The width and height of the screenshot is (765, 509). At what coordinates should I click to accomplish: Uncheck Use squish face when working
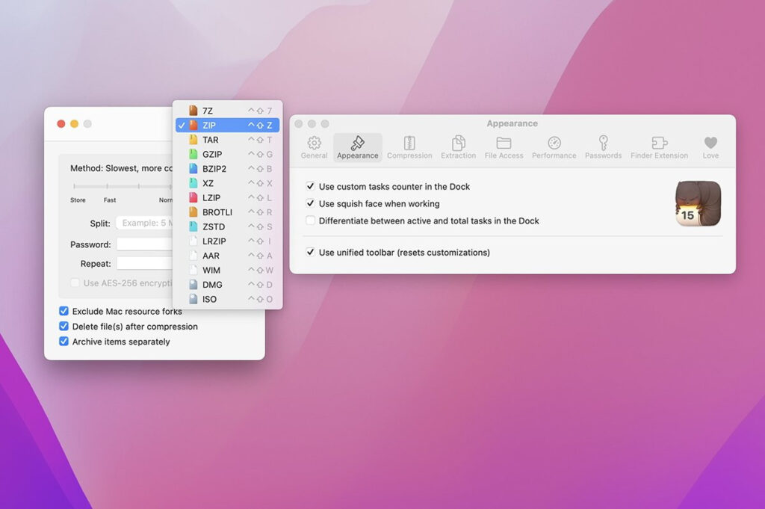click(x=311, y=203)
